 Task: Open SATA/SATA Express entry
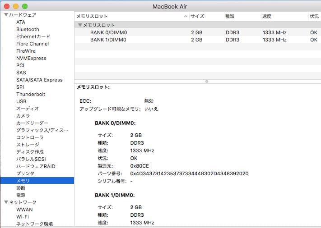(x=39, y=80)
